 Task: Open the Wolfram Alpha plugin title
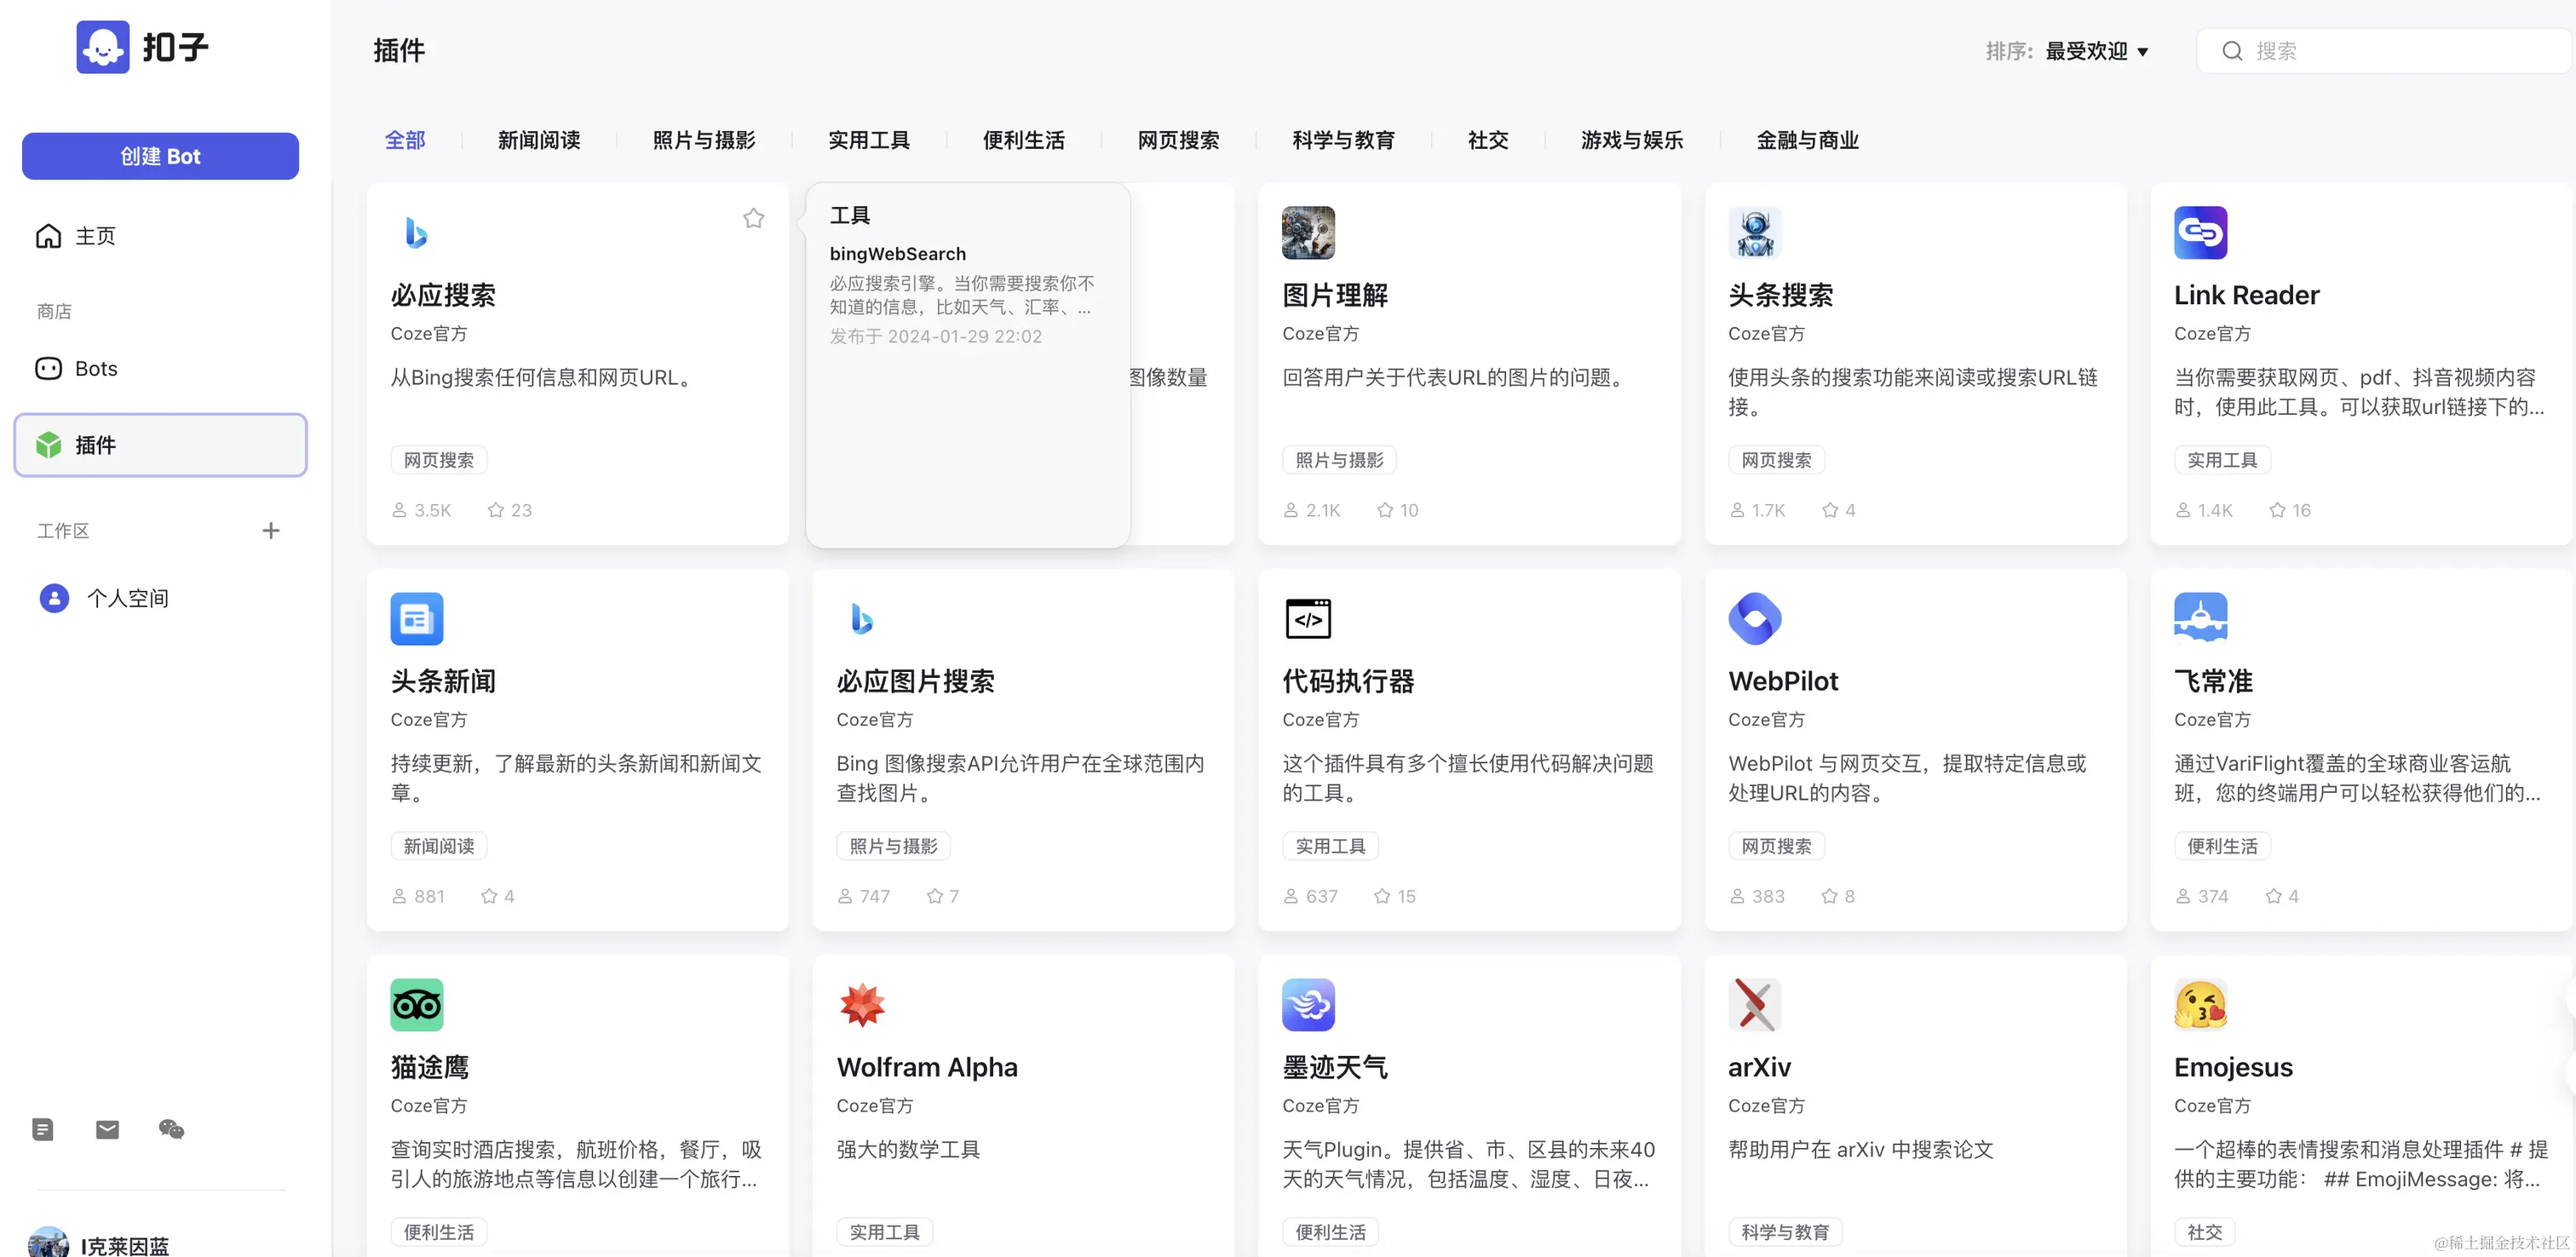[x=927, y=1067]
